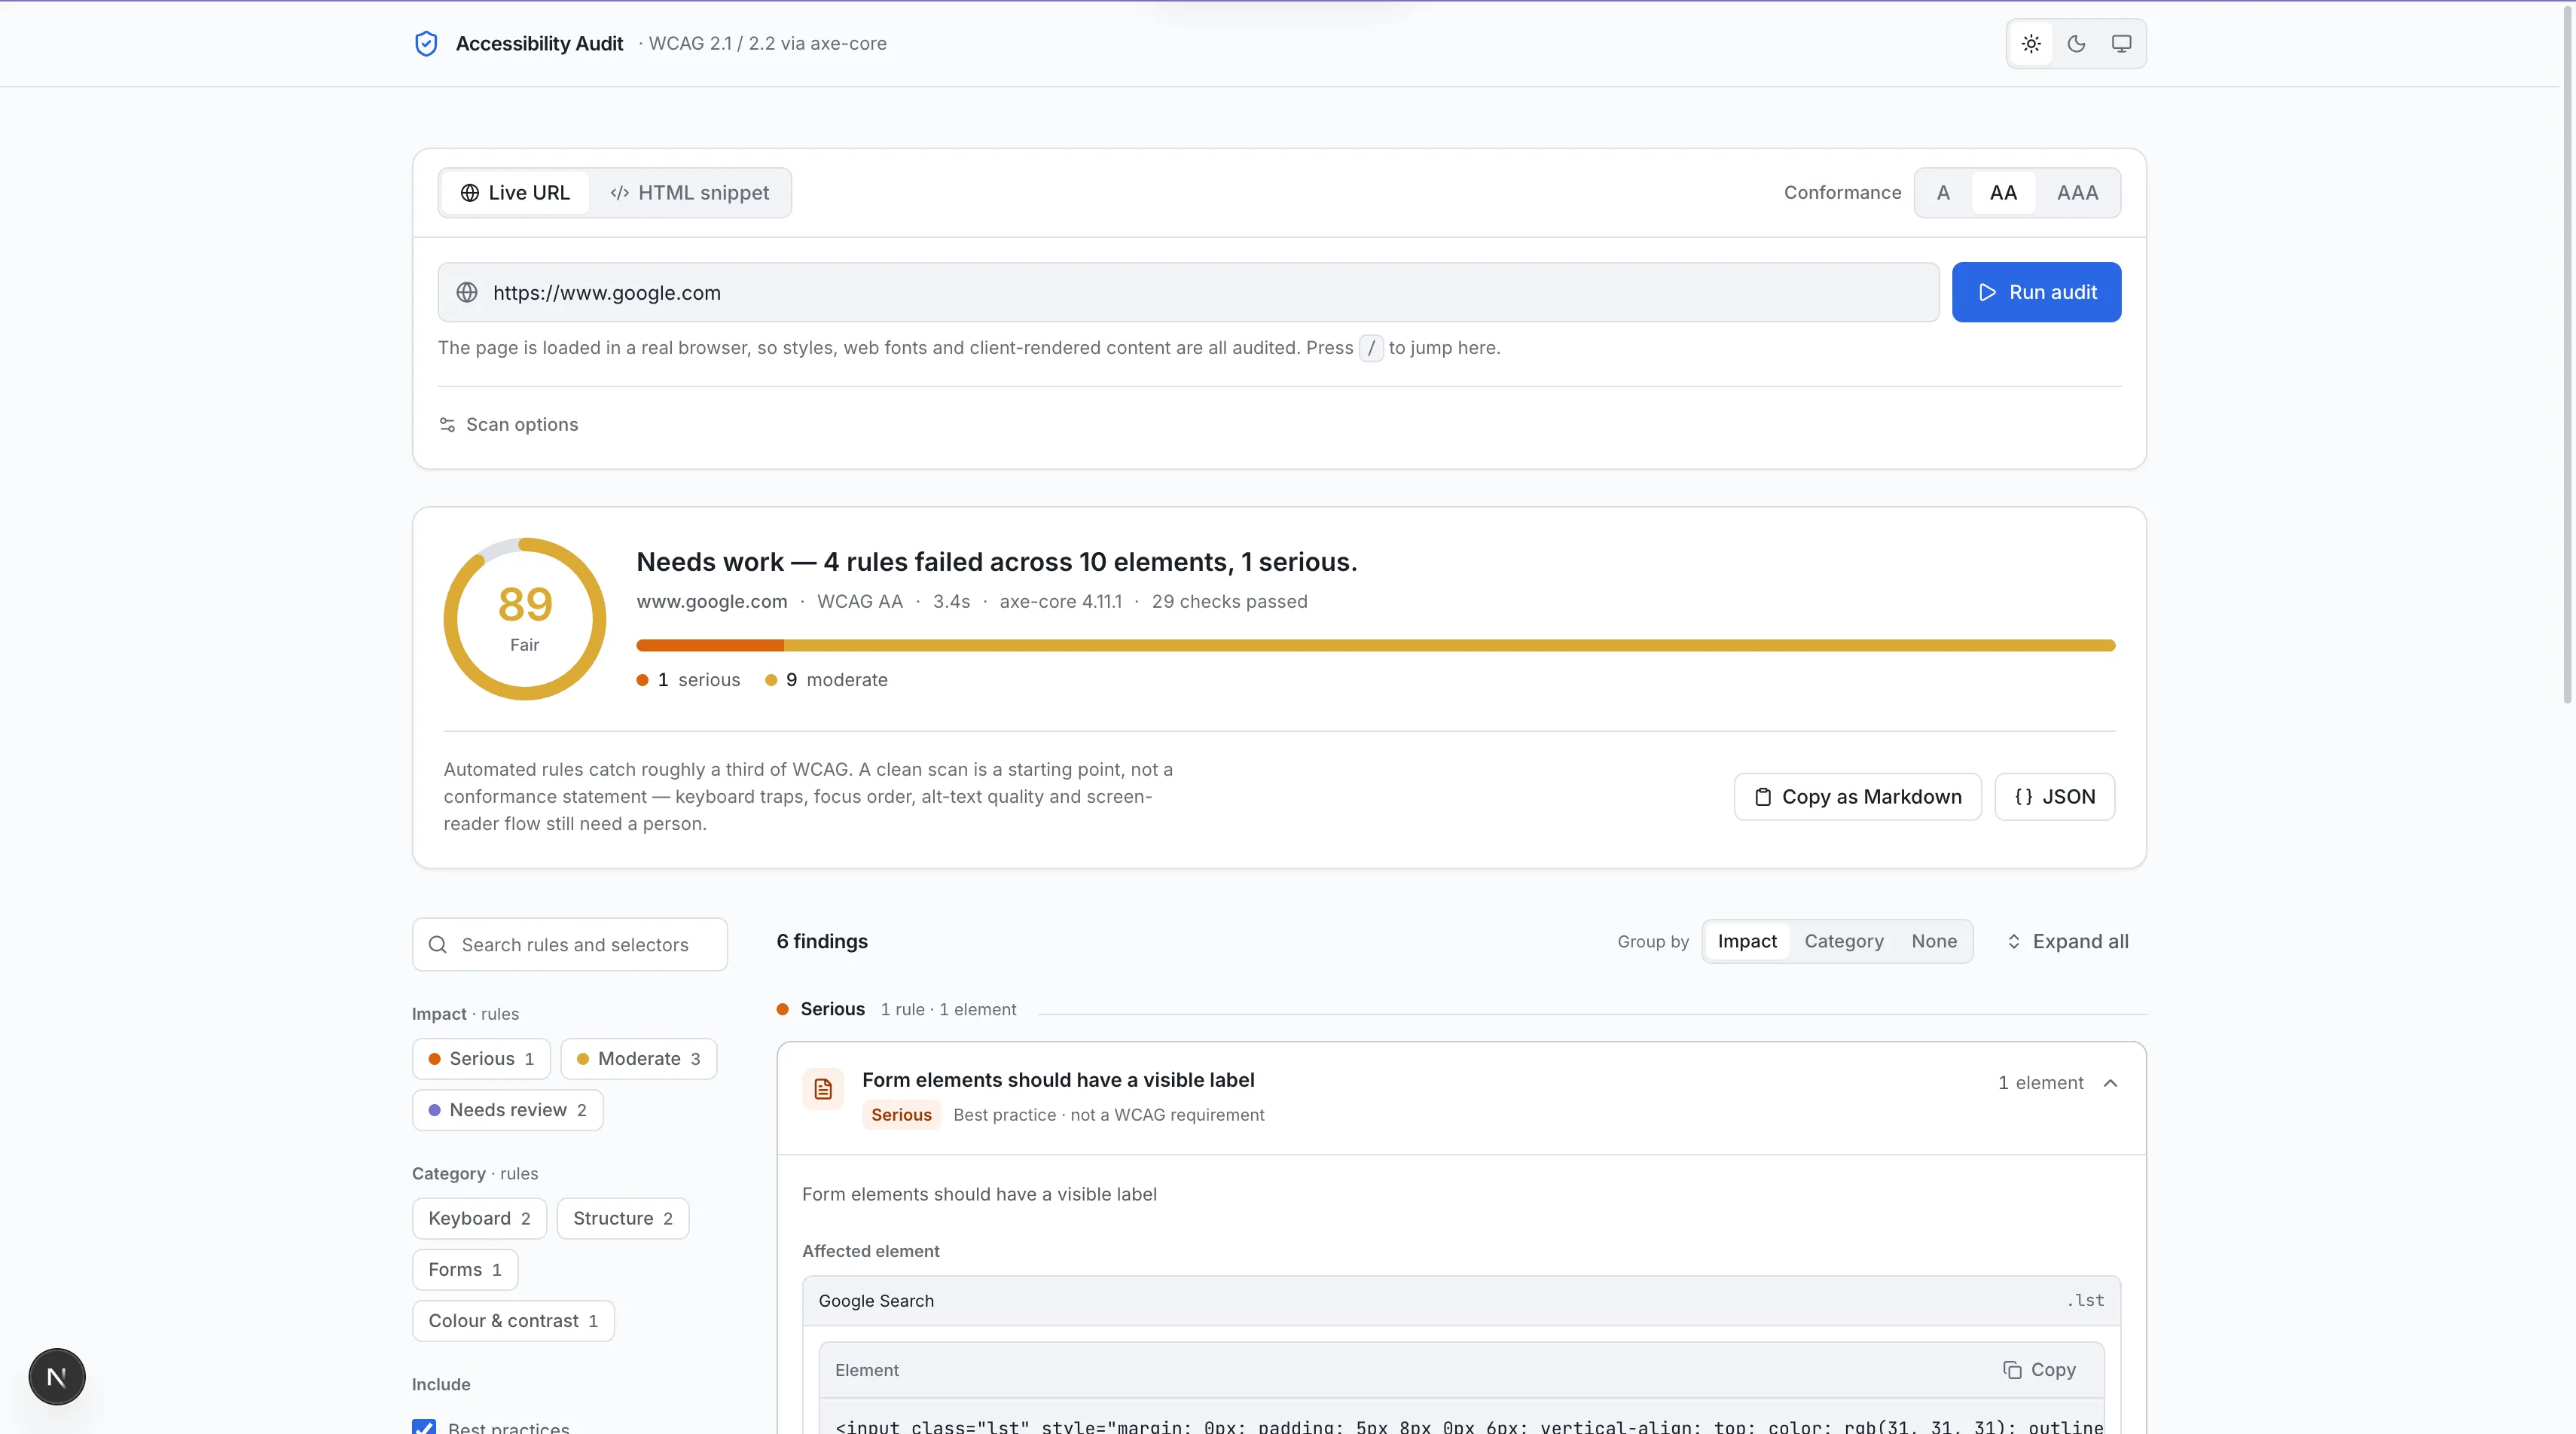Filter findings by Moderate impact

click(x=639, y=1059)
